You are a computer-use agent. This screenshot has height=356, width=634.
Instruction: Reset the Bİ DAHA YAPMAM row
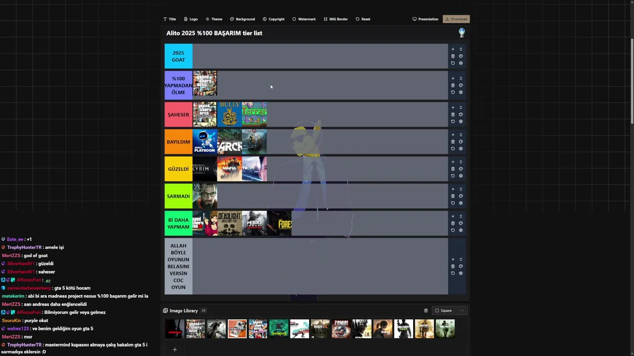(x=453, y=230)
